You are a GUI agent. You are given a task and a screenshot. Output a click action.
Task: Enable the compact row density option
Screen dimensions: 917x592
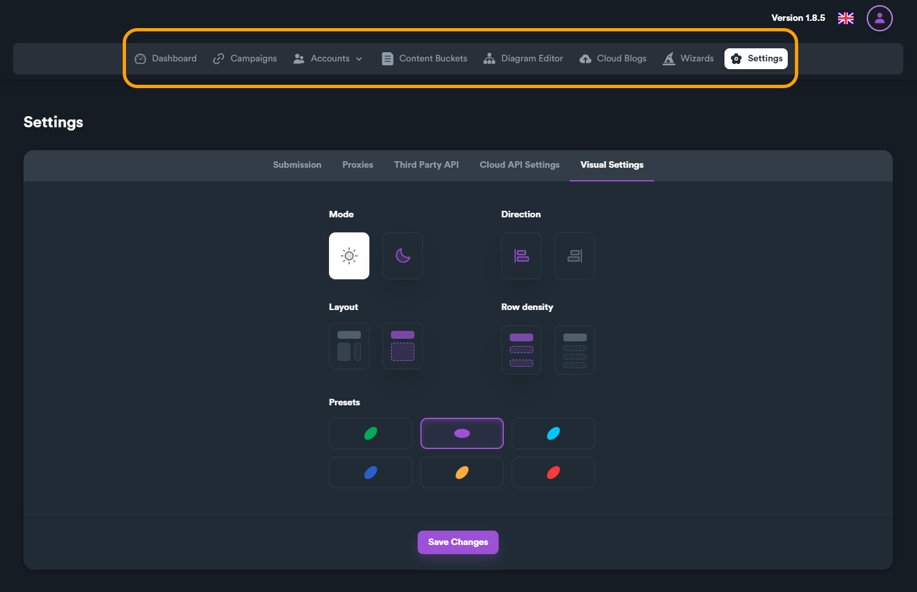(574, 350)
